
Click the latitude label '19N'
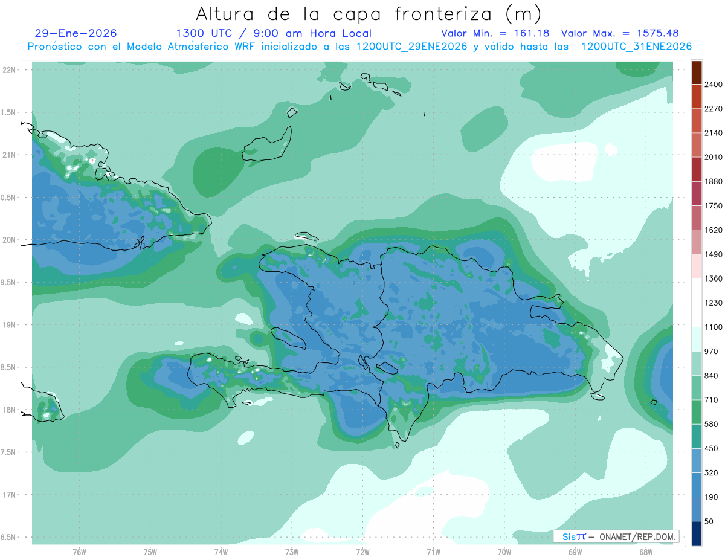[9, 324]
